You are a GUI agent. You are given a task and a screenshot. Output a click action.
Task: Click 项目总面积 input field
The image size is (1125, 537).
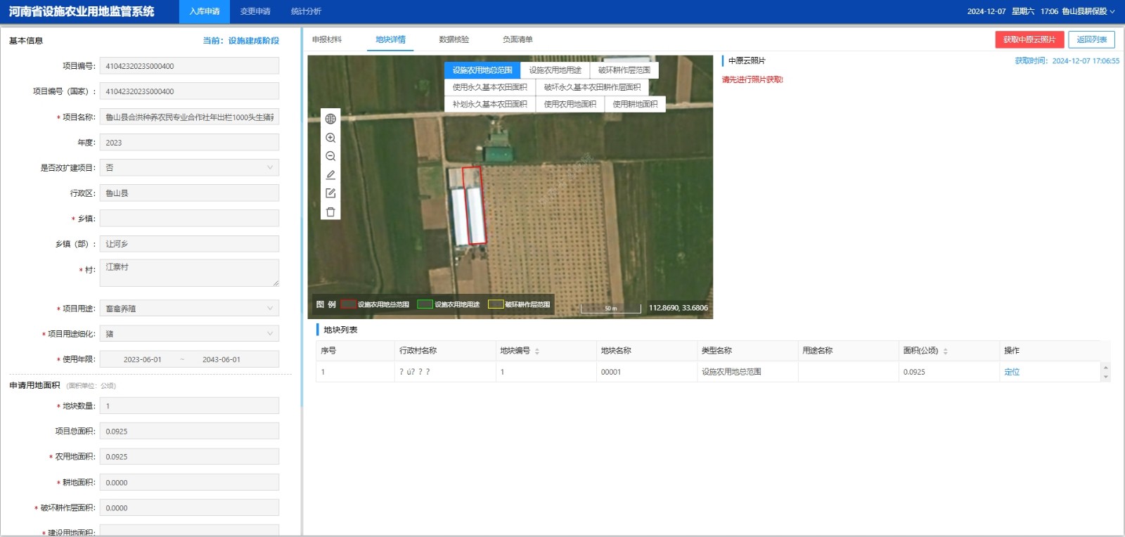189,431
